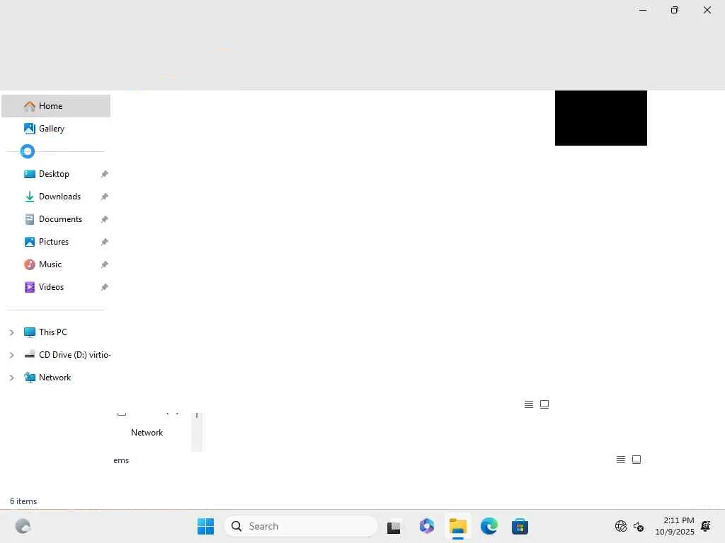This screenshot has width=725, height=543.
Task: Toggle the pin beside Documents
Action: coord(105,219)
